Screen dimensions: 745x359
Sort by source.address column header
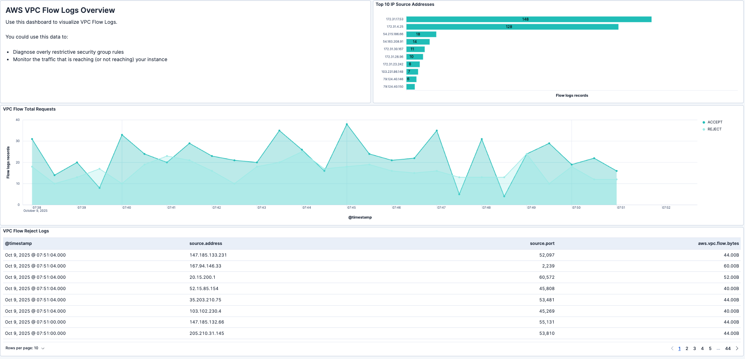coord(205,243)
